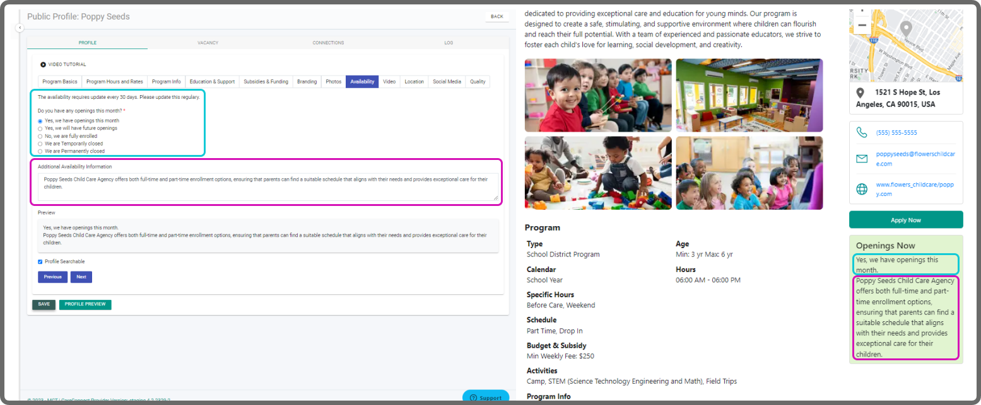The height and width of the screenshot is (405, 981).
Task: Open photo of boy in red shirt
Action: point(598,95)
